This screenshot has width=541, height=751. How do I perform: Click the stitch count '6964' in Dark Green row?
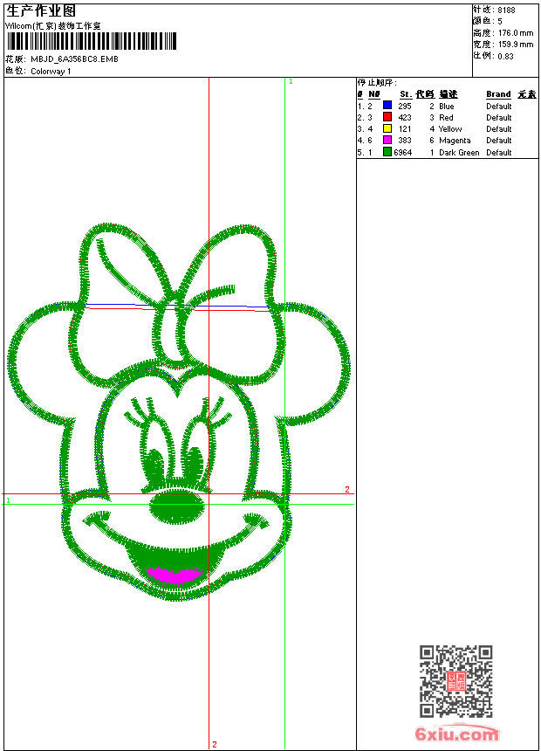(402, 152)
